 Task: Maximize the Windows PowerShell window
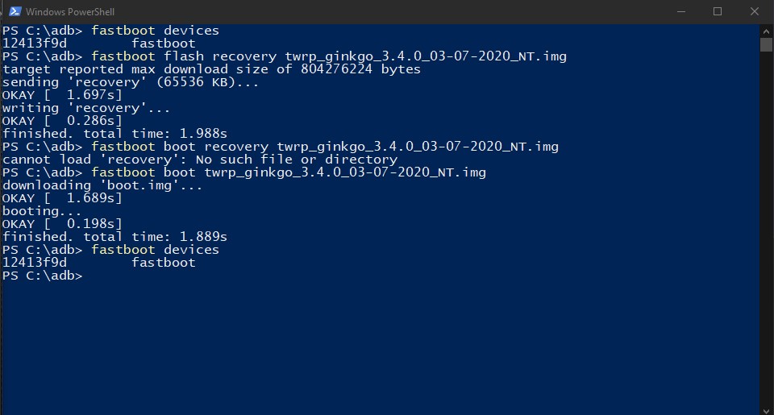(x=718, y=12)
